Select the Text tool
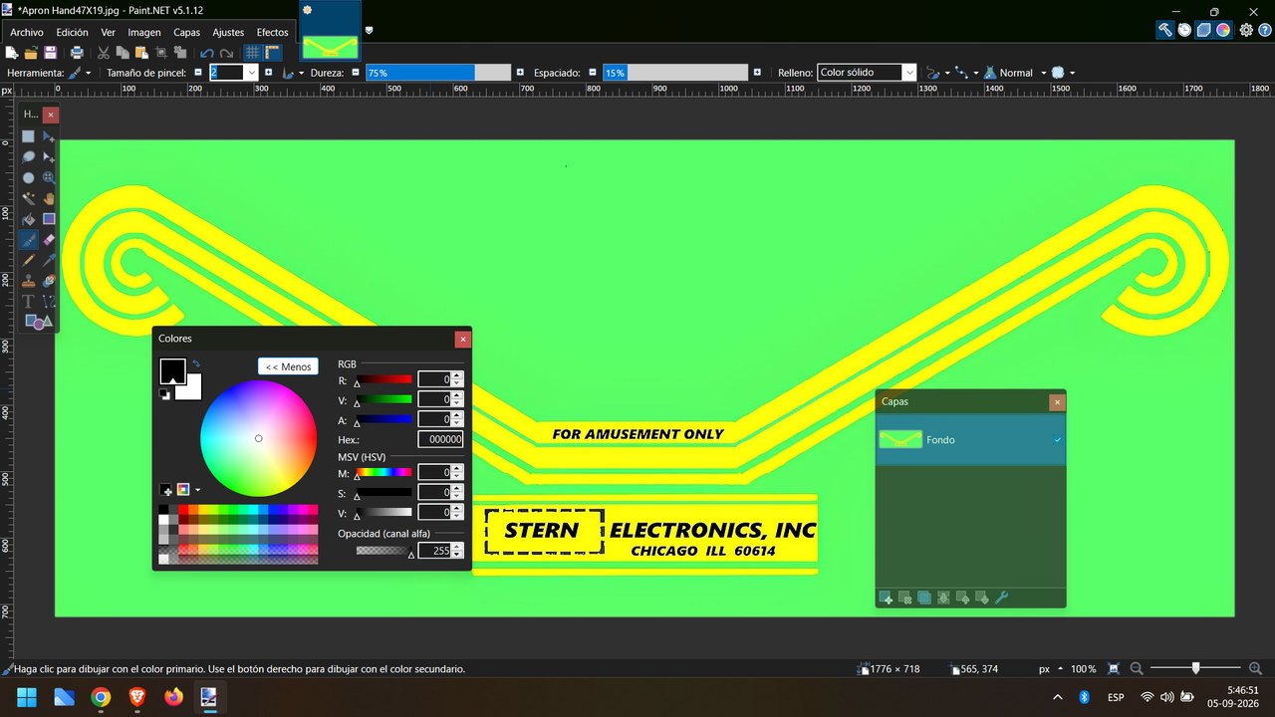Screen dimensions: 1275x717 tap(29, 301)
